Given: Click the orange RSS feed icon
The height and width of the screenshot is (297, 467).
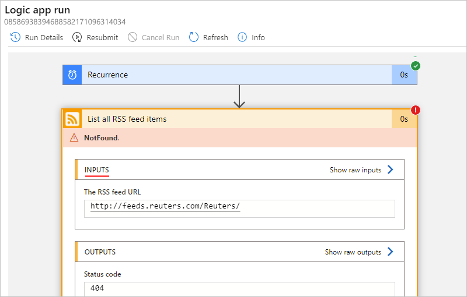Looking at the screenshot, I should (72, 119).
